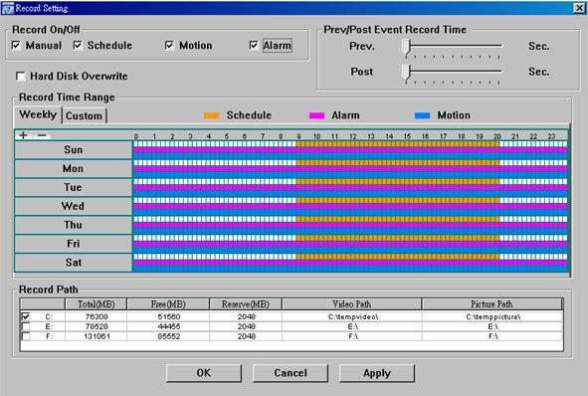Switch to the Weekly tab

[x=38, y=114]
